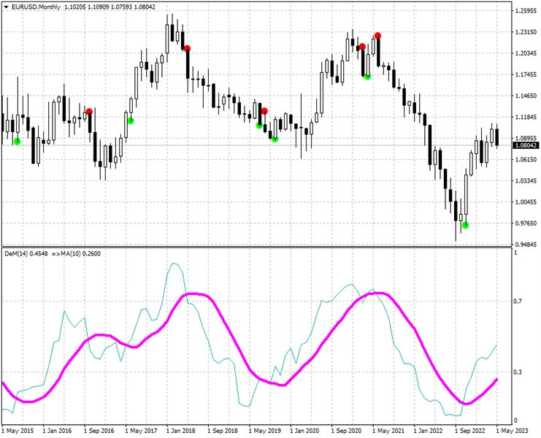Image resolution: width=541 pixels, height=438 pixels.
Task: Click the magenta MA(10) line peak near 2018
Action: point(193,294)
